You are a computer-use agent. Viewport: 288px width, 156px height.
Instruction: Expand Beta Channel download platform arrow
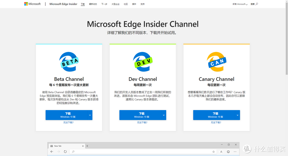90,115
